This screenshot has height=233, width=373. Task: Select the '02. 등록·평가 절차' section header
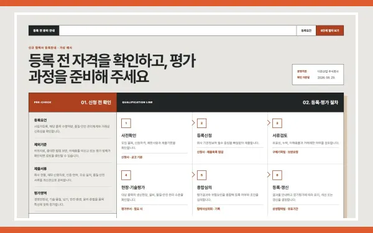pyautogui.click(x=320, y=103)
